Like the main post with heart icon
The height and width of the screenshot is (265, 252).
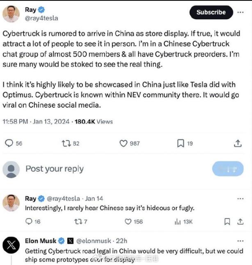[x=124, y=143]
